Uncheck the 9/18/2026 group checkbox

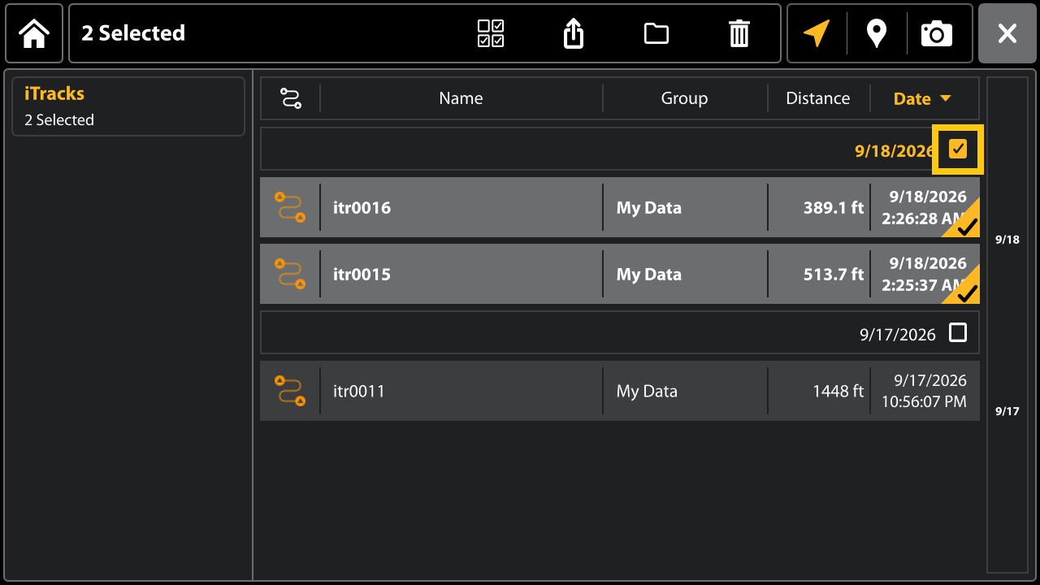[958, 149]
